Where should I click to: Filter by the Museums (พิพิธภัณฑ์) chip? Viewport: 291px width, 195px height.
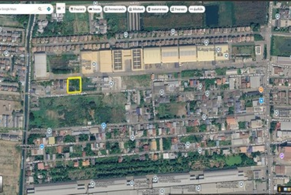coord(136,9)
